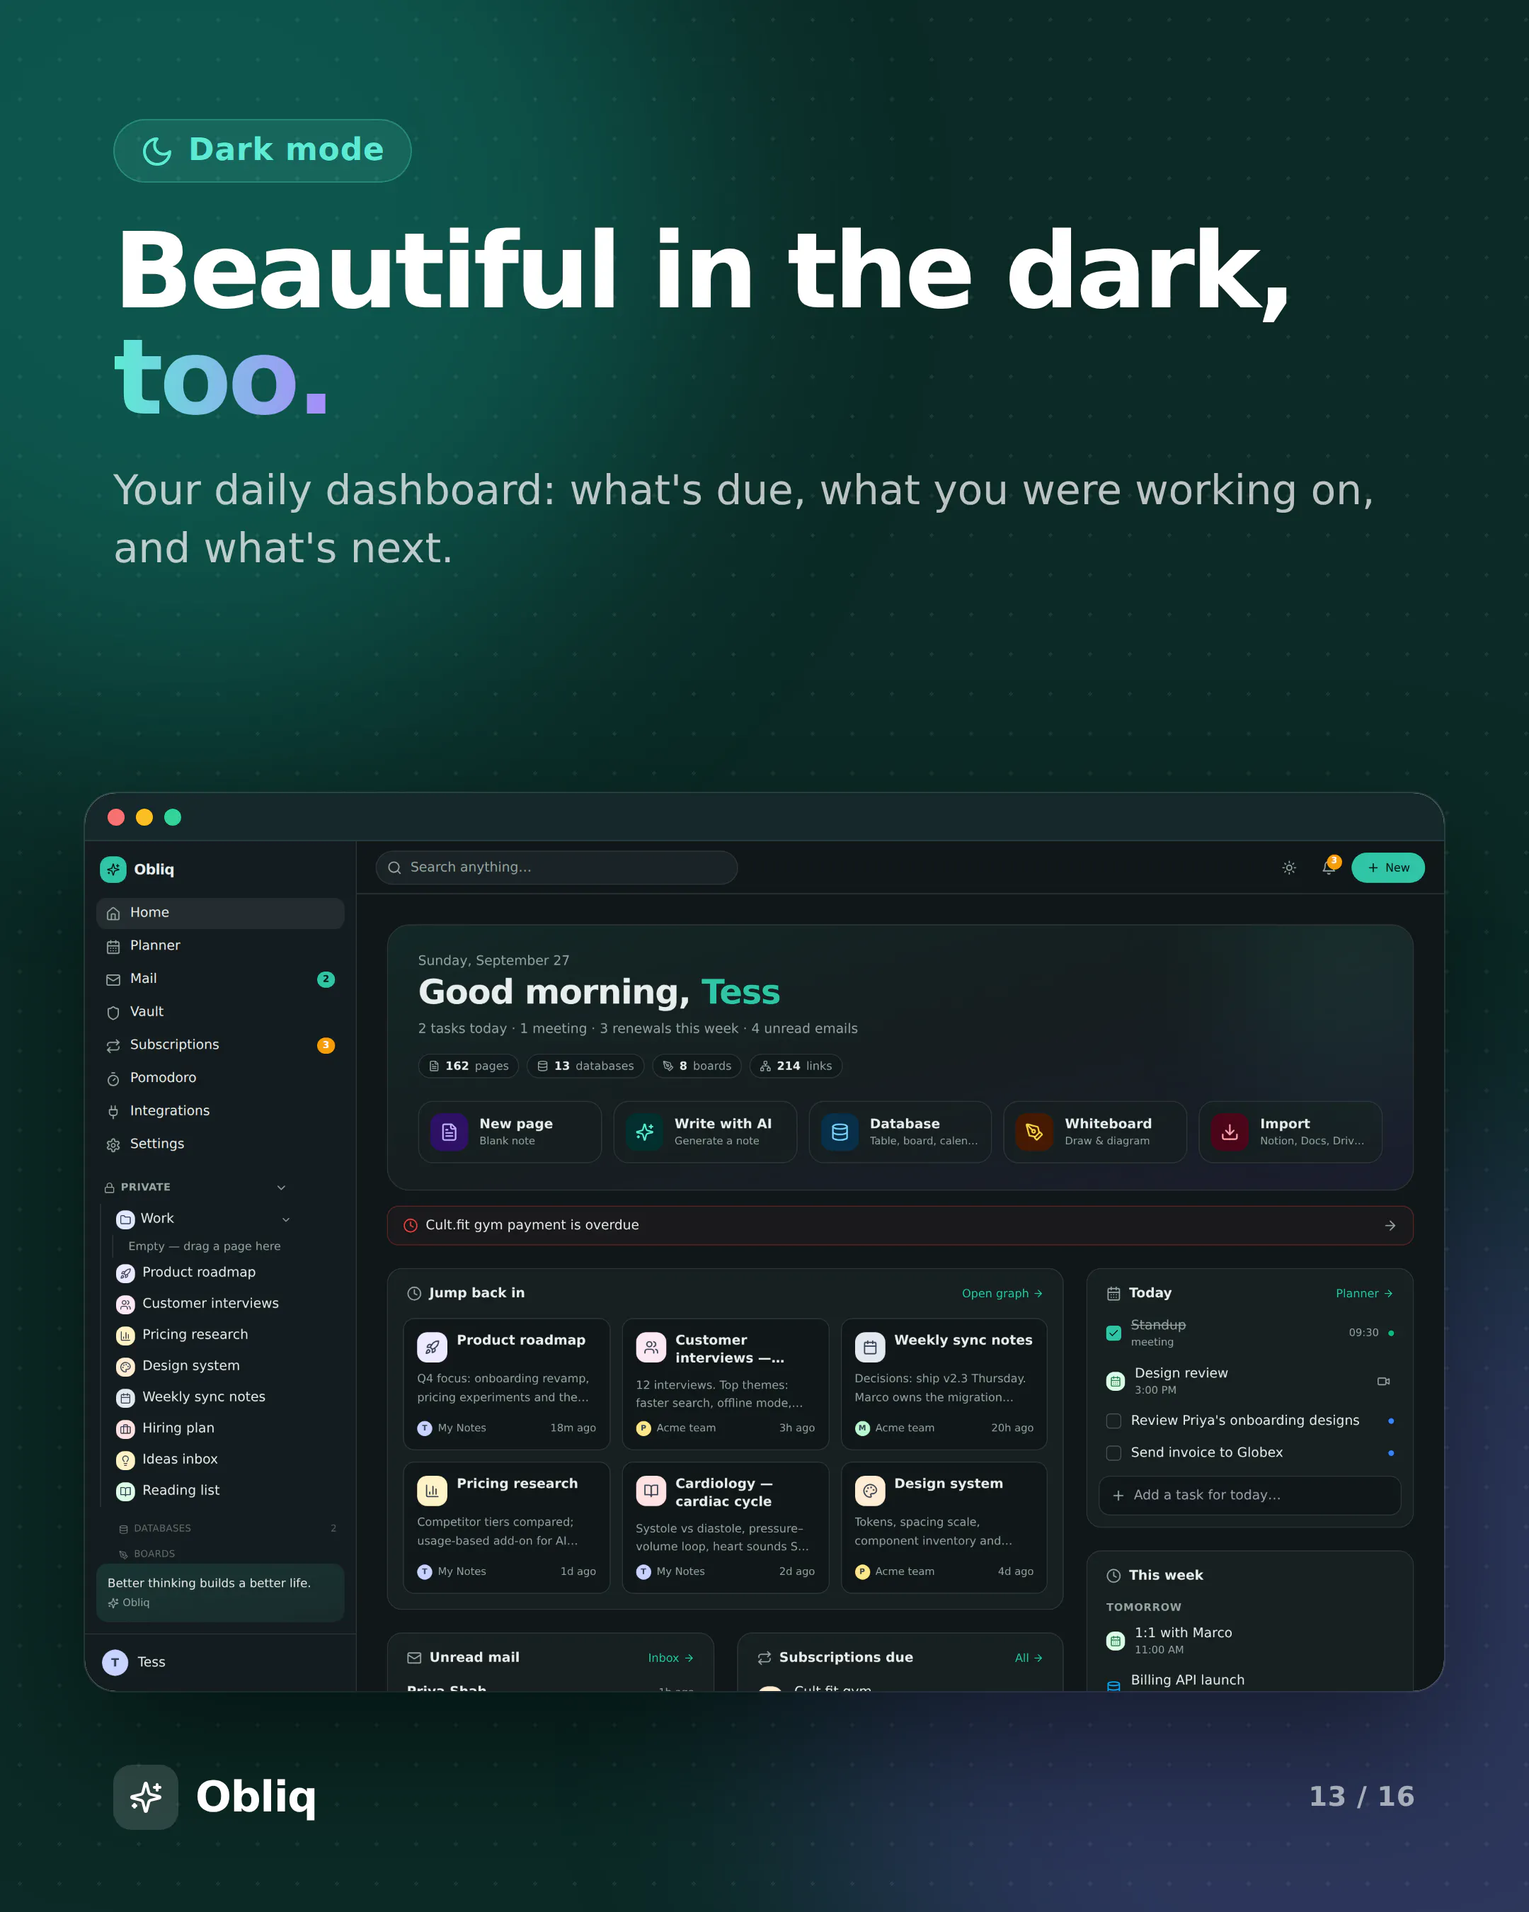Image resolution: width=1529 pixels, height=1912 pixels.
Task: Click the Obliq logo icon in the sidebar
Action: (x=113, y=869)
